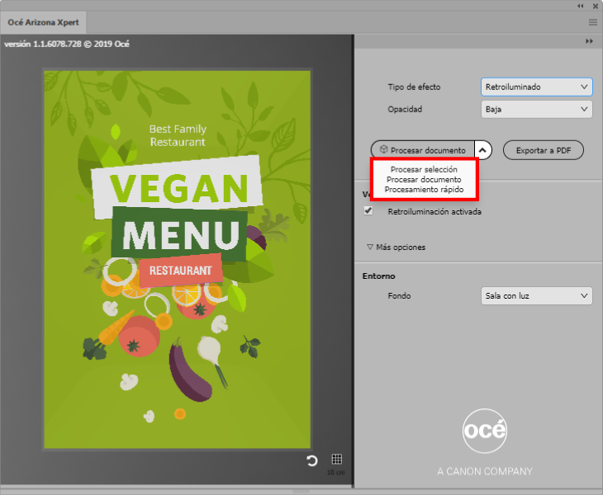The image size is (603, 495).
Task: Click the Tipo de efecto label
Action: tap(414, 87)
